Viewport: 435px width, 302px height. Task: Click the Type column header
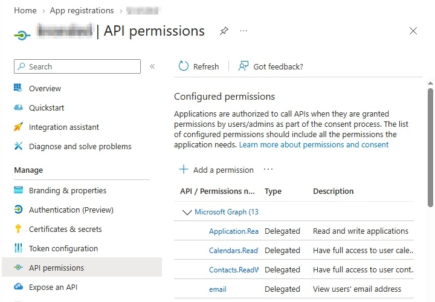point(273,191)
